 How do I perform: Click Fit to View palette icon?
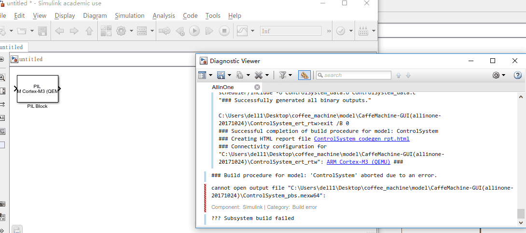click(x=2, y=91)
